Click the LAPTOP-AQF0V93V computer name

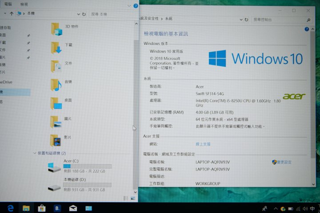212,162
